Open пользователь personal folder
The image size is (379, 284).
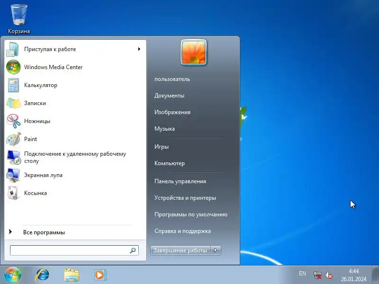pos(172,79)
